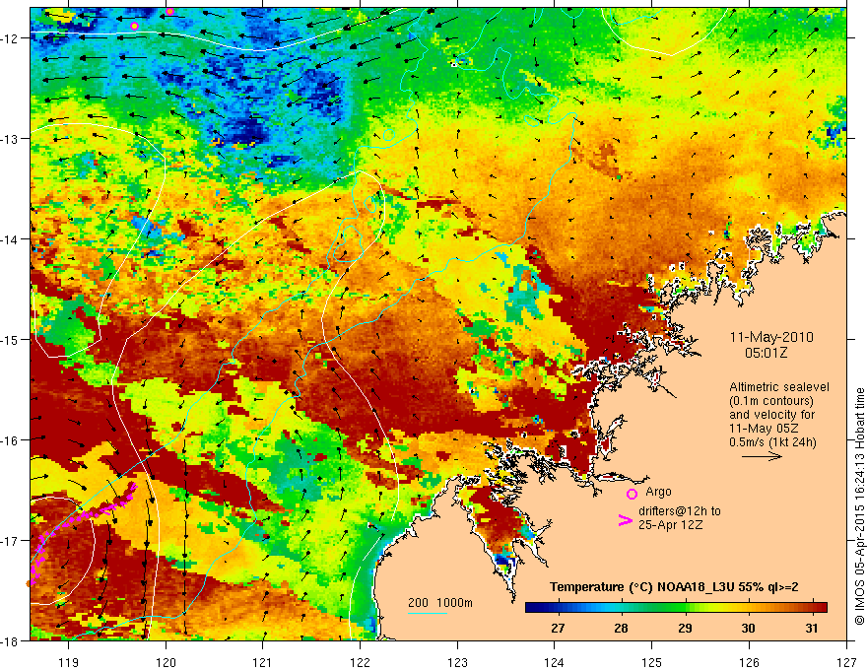Click the colorbar label '27'
Screen dimensions: 867x670
tap(558, 628)
